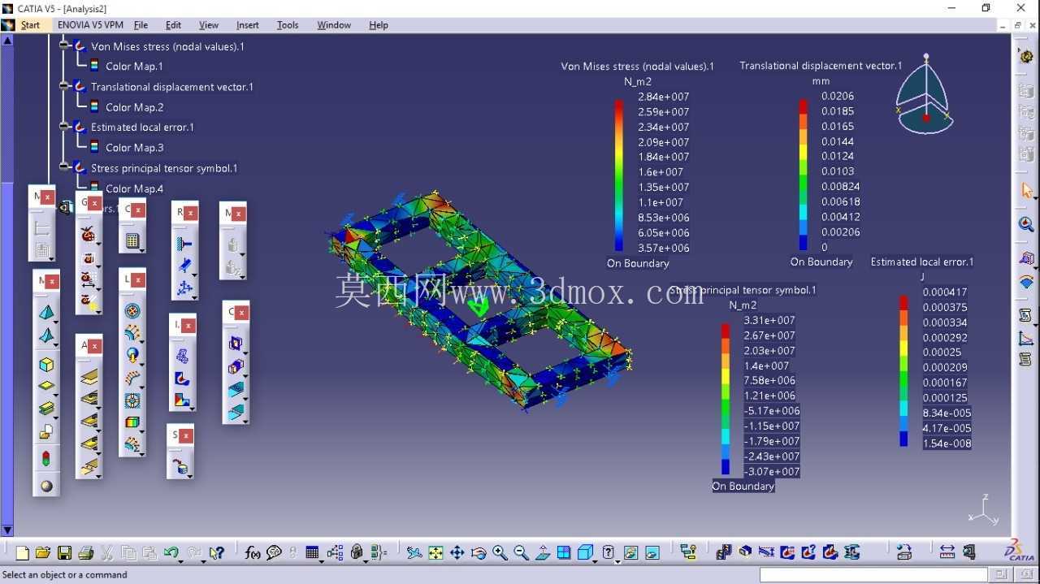Viewport: 1040px width, 584px height.
Task: Close the floating S toolbar
Action: [185, 436]
